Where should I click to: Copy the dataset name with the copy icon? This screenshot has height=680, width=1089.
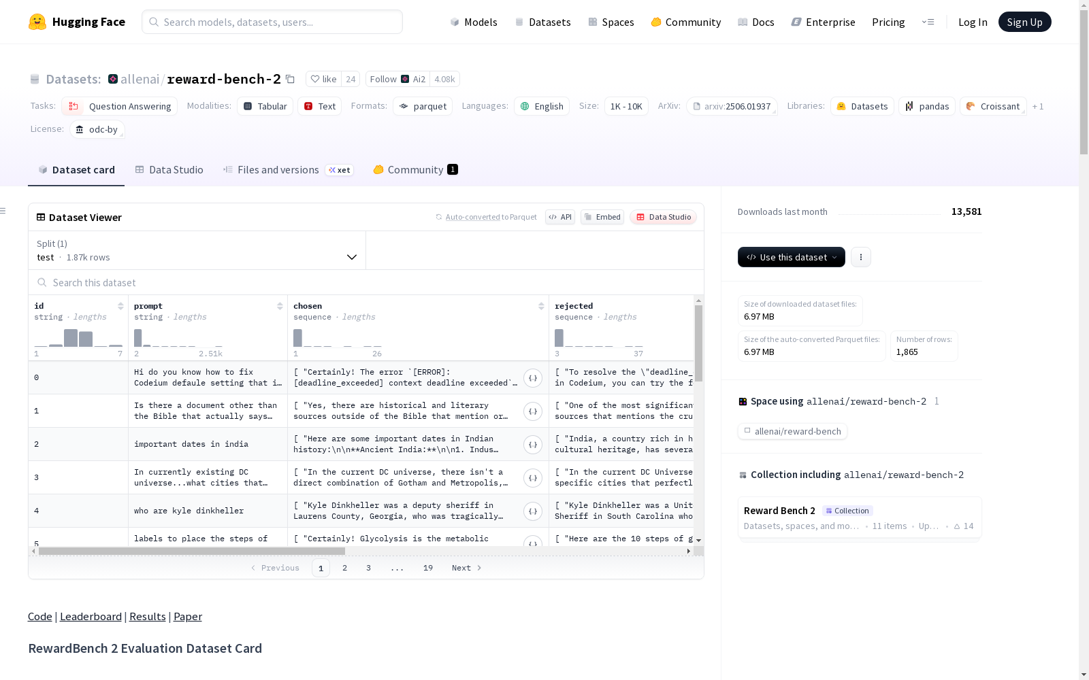pos(290,79)
